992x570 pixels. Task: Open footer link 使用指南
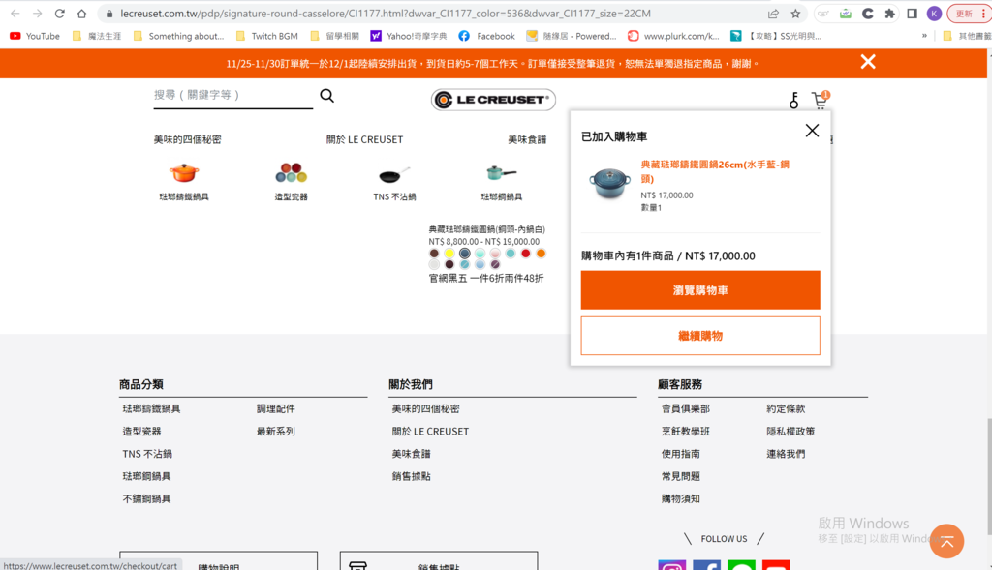681,454
